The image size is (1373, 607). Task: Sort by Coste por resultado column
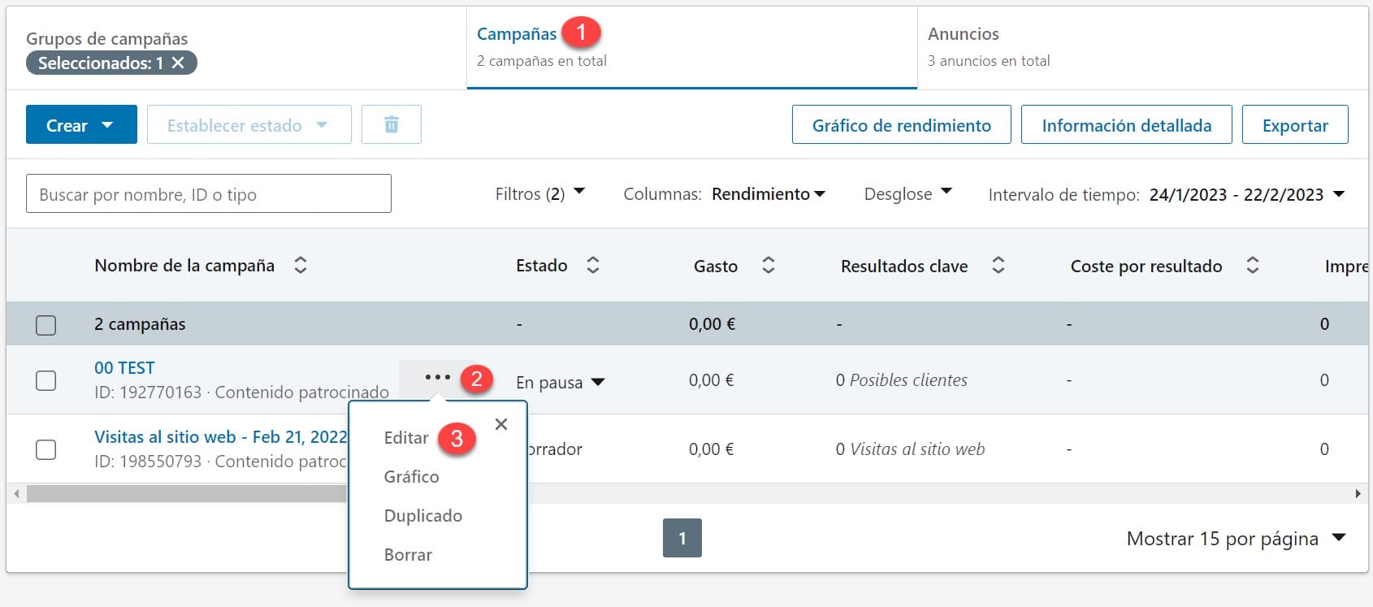pos(1253,265)
